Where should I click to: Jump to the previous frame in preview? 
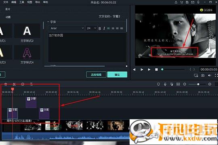[x=134, y=69]
